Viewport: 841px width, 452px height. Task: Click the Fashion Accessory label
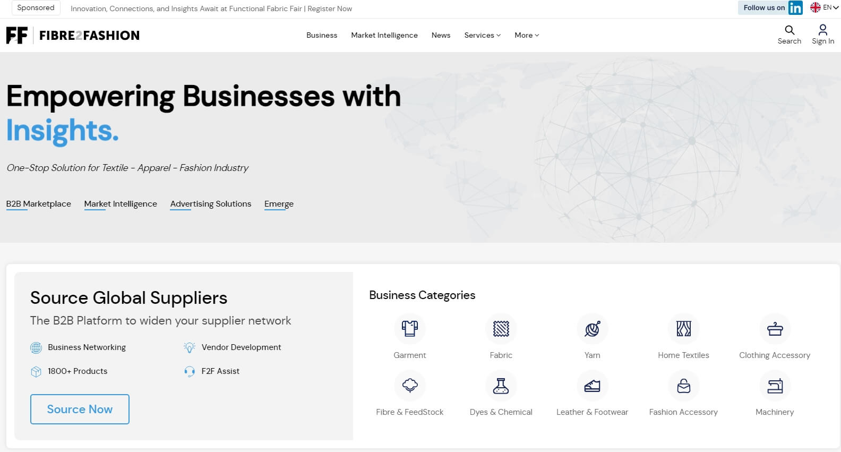[683, 412]
